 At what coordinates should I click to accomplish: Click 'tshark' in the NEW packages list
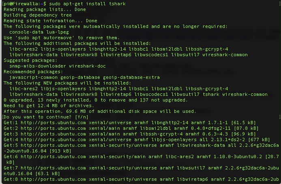pos(211,94)
